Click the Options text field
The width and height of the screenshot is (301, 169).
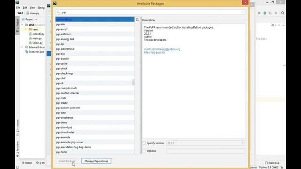tap(206, 151)
